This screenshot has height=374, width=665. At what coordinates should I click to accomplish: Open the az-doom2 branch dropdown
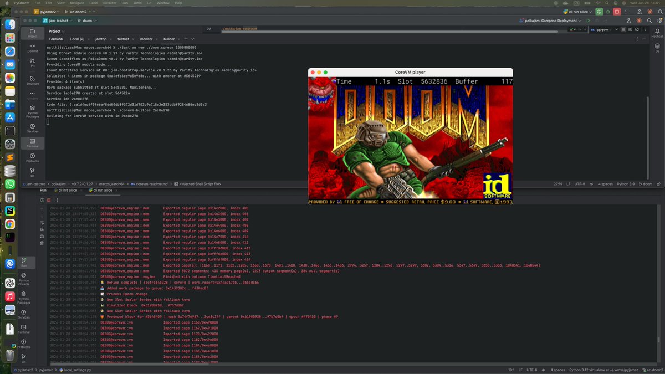click(79, 12)
